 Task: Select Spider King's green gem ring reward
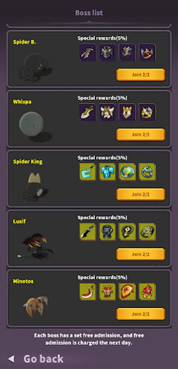click(147, 172)
